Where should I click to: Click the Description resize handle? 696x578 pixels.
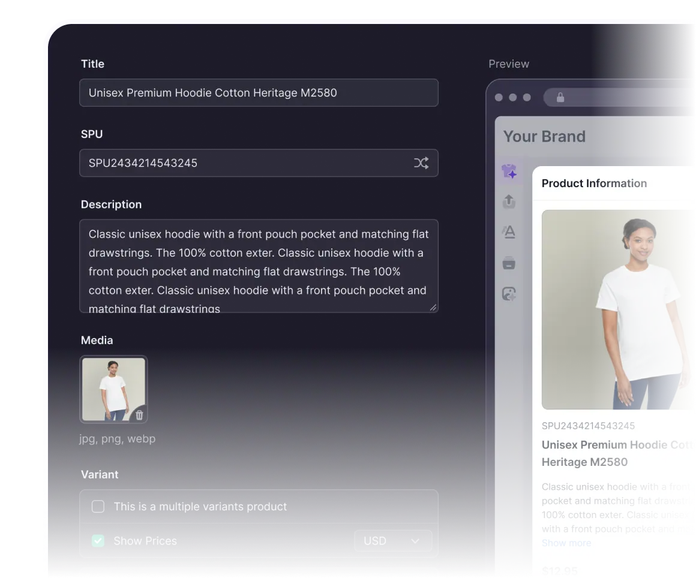tap(433, 308)
